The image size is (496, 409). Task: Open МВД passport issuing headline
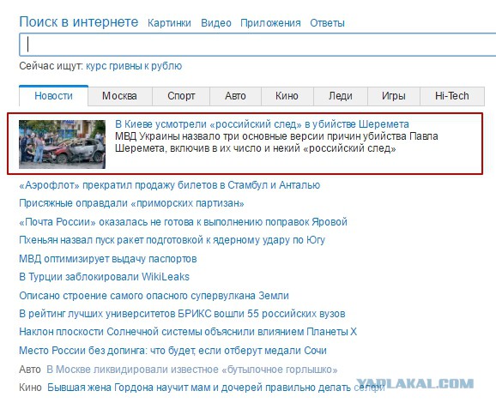click(108, 259)
